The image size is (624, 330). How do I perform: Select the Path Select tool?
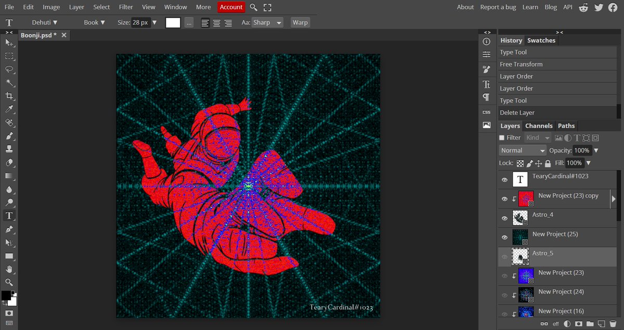[x=9, y=243]
